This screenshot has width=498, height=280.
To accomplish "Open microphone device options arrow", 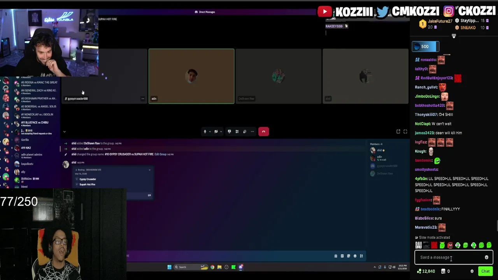I will pos(210,131).
